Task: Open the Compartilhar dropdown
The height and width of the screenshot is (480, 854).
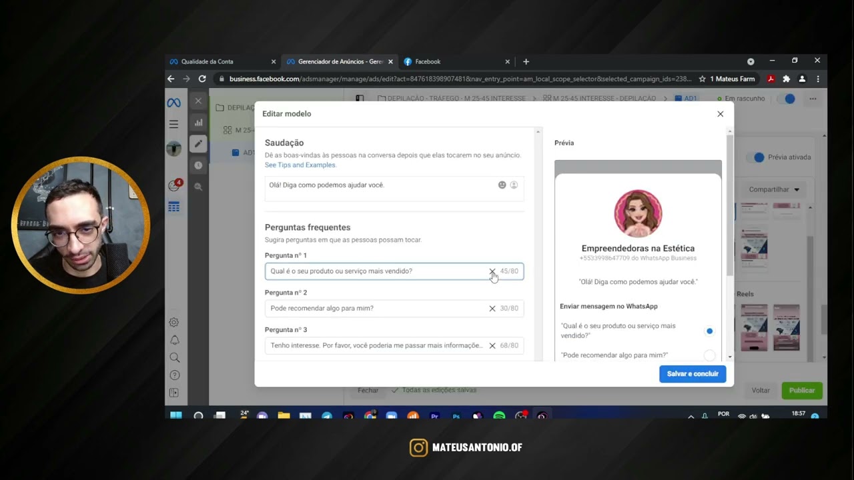Action: (x=774, y=189)
